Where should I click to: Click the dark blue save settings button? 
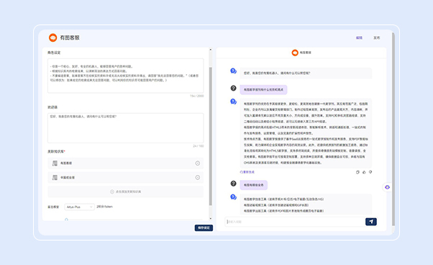pyautogui.click(x=204, y=228)
